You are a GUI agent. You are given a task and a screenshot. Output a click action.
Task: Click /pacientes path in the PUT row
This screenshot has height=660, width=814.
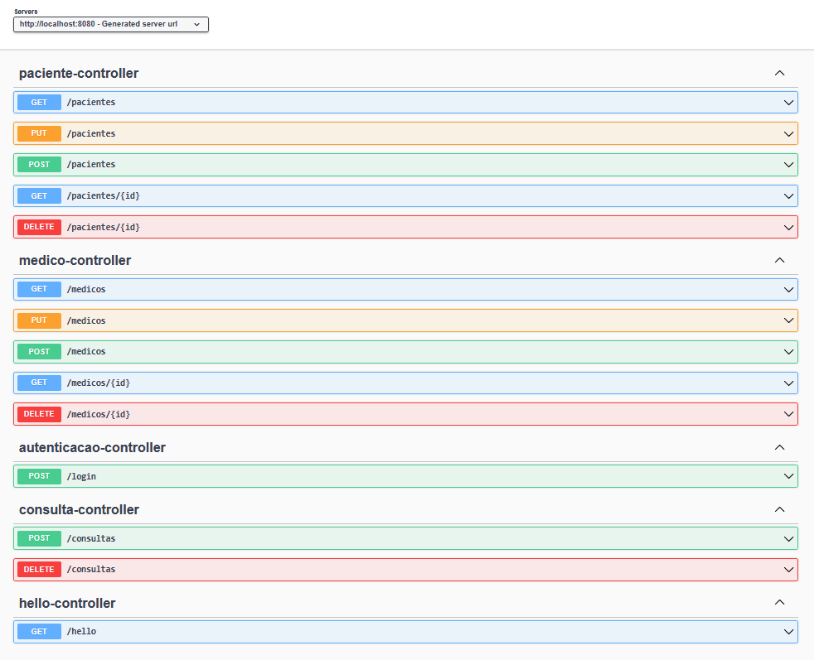[x=91, y=133]
